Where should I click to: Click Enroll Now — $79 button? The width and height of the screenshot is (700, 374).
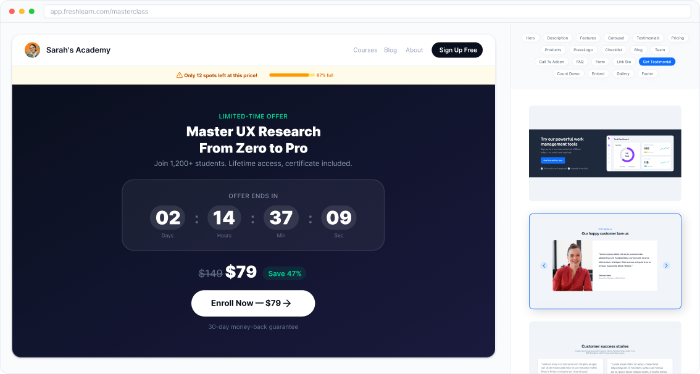pyautogui.click(x=253, y=303)
